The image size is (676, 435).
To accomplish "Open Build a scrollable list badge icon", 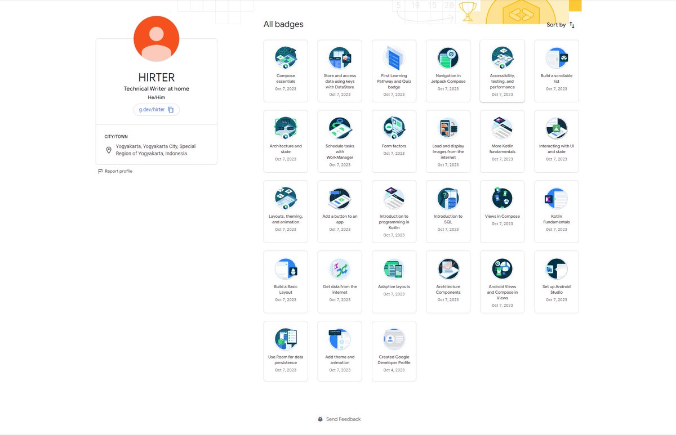I will tap(557, 58).
